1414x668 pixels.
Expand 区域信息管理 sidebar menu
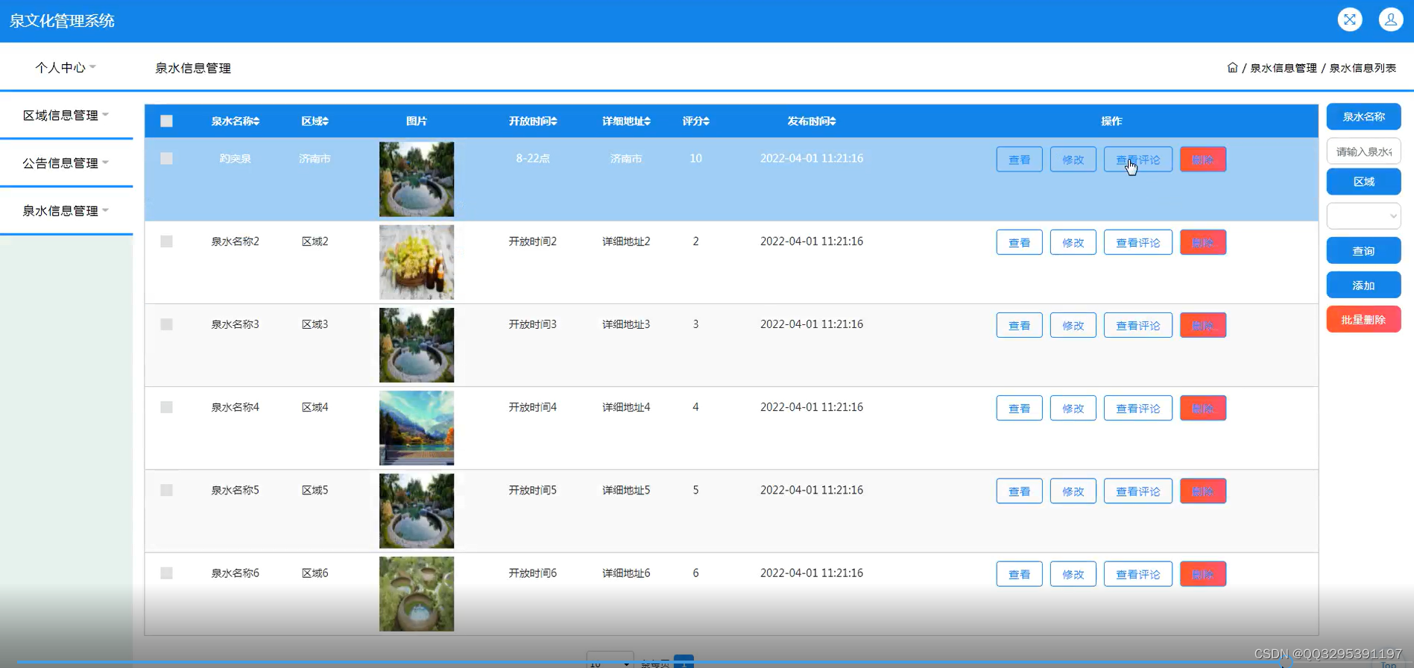tap(66, 116)
